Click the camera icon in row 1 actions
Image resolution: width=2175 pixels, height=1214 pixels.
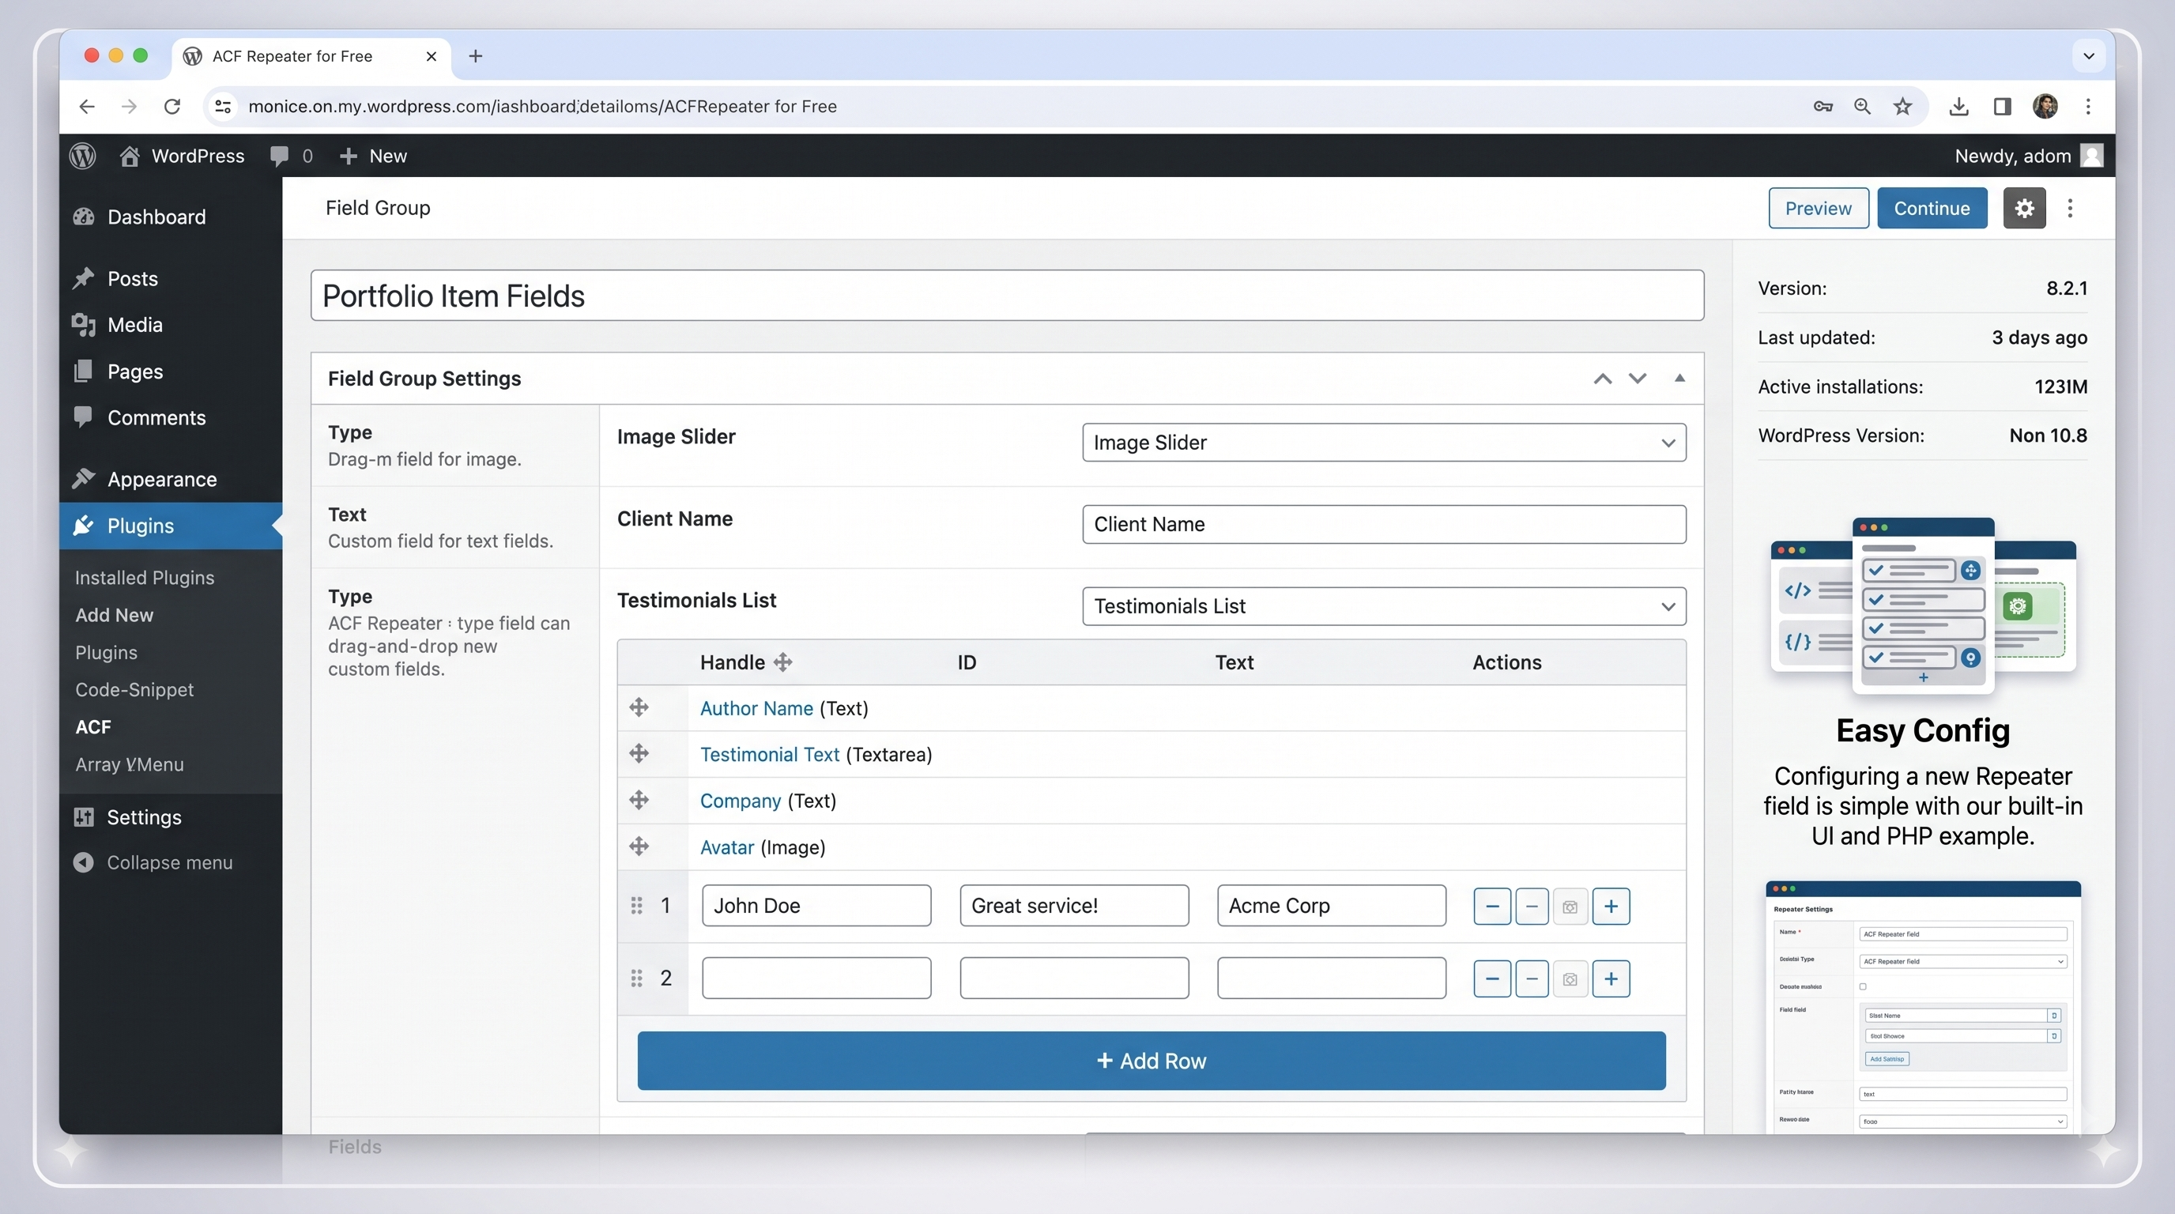coord(1570,907)
